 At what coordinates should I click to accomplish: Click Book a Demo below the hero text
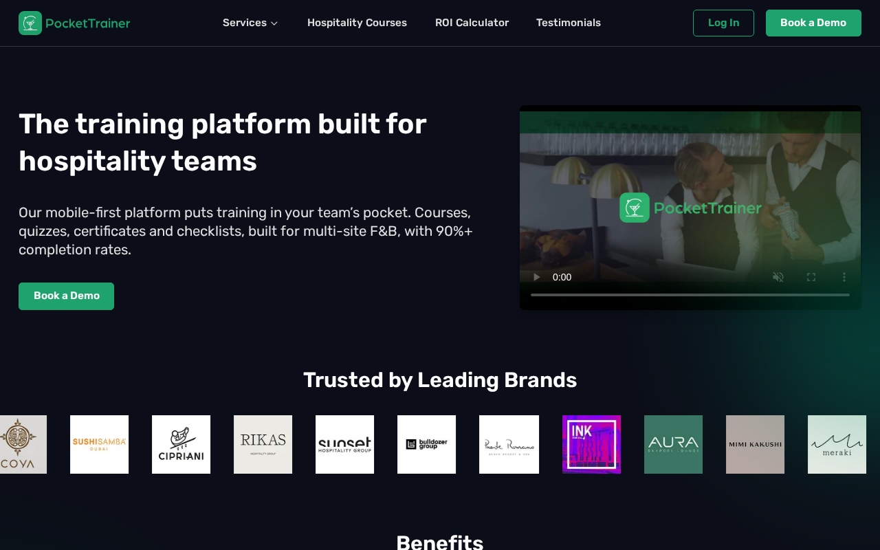[66, 296]
